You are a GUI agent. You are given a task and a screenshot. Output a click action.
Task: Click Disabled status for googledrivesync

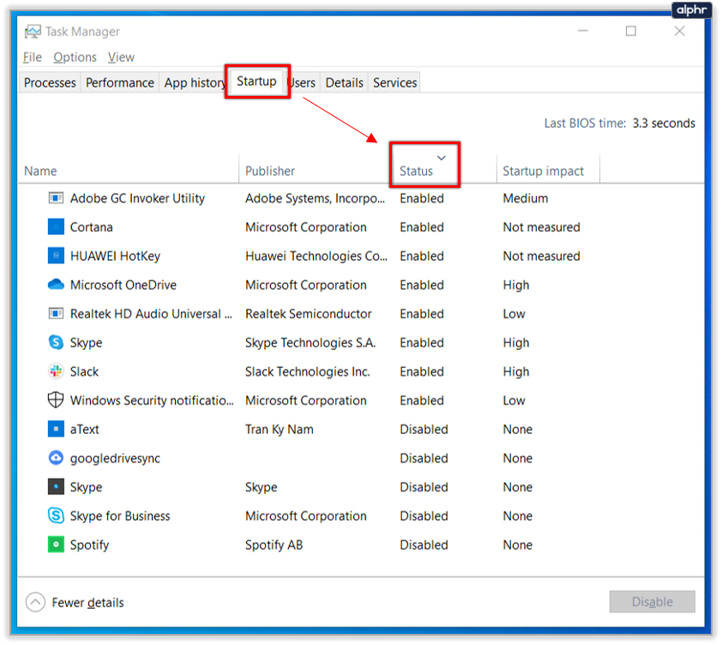coord(424,458)
